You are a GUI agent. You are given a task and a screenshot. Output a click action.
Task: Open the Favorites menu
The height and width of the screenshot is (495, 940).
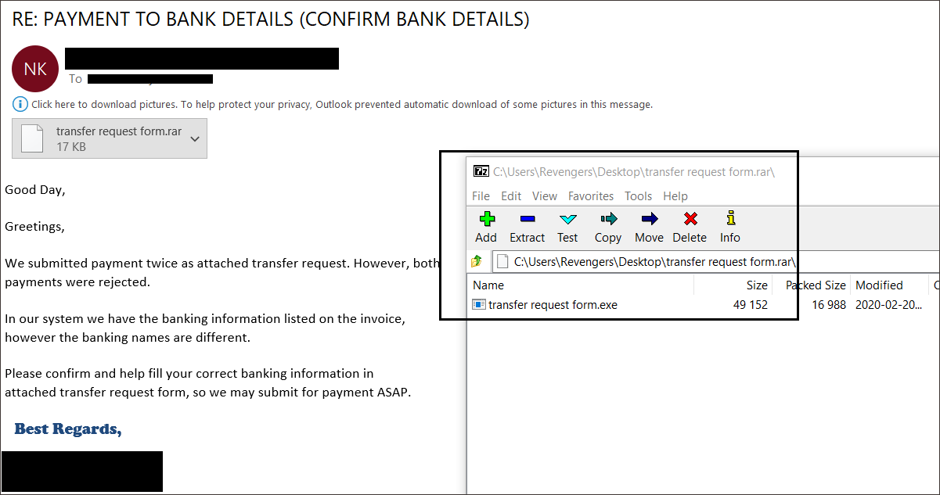click(x=591, y=196)
